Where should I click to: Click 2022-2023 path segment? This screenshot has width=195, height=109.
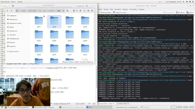32,11
